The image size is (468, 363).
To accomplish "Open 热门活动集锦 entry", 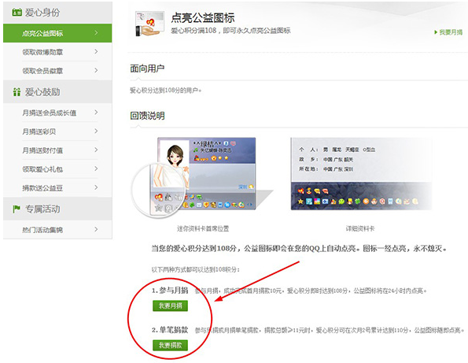I will click(57, 230).
